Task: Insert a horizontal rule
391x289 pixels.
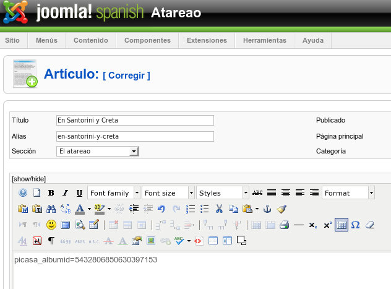Action: 298,225
